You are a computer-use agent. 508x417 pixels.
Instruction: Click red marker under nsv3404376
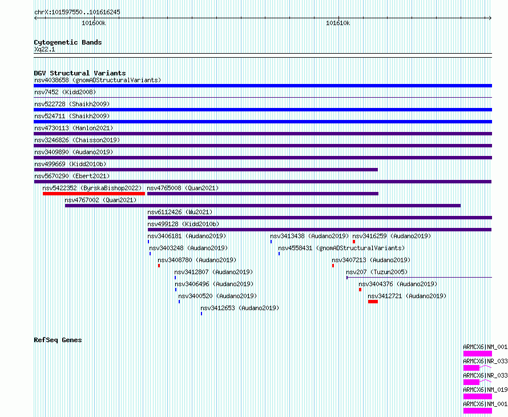coord(360,290)
